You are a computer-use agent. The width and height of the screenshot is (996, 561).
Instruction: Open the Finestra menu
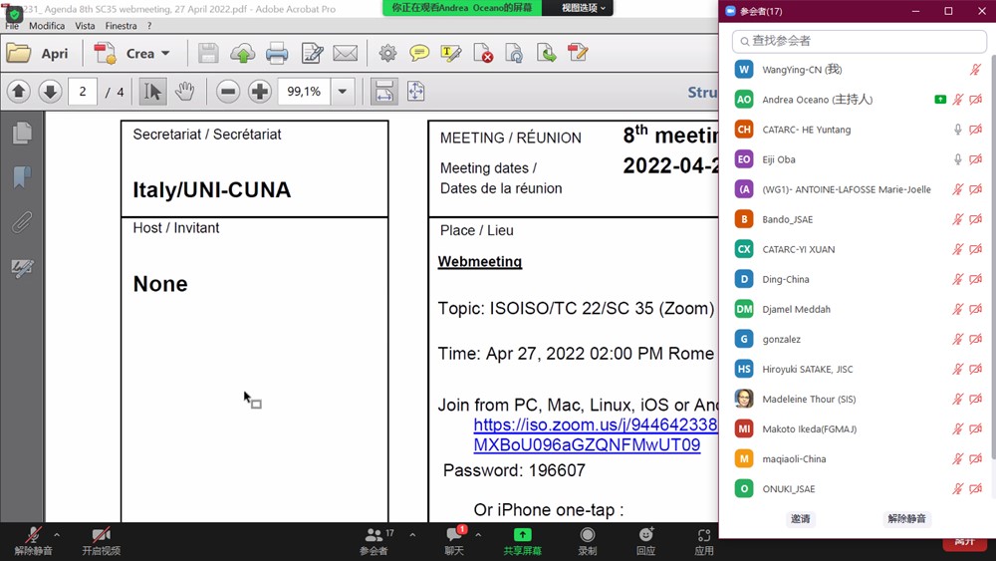(x=122, y=26)
